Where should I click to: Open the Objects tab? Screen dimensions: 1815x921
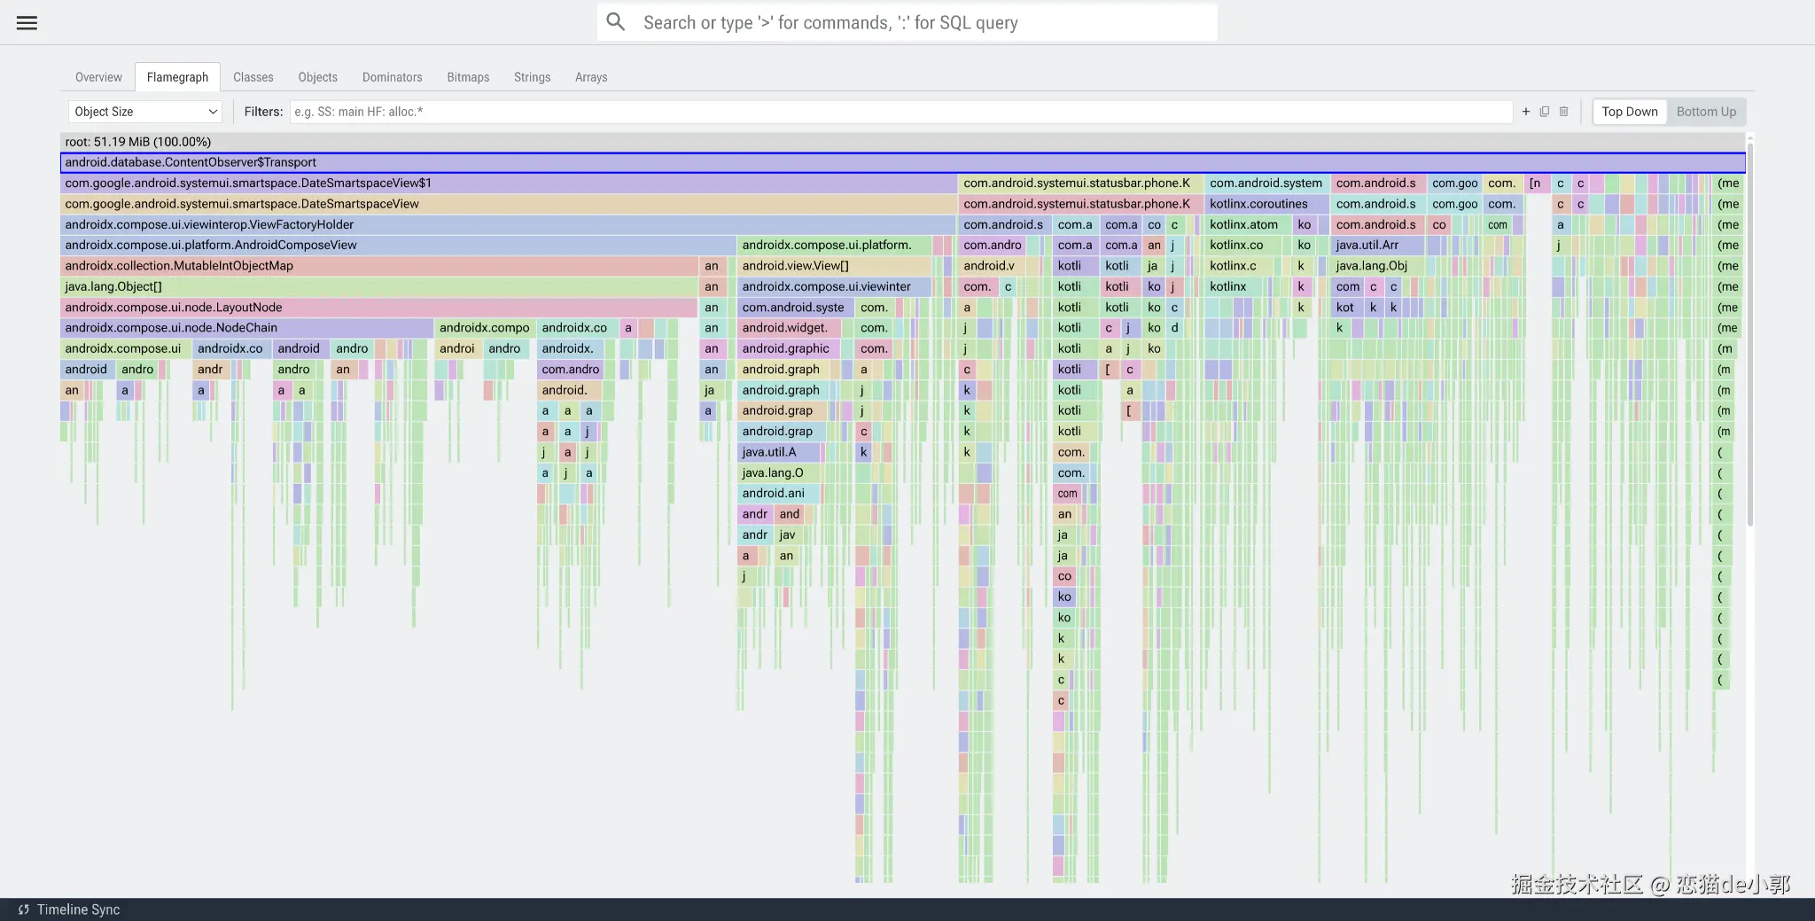point(317,77)
